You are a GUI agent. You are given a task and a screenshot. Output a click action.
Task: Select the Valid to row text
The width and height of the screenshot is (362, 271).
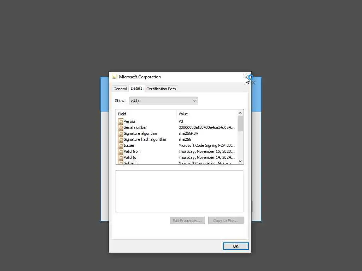coord(130,157)
